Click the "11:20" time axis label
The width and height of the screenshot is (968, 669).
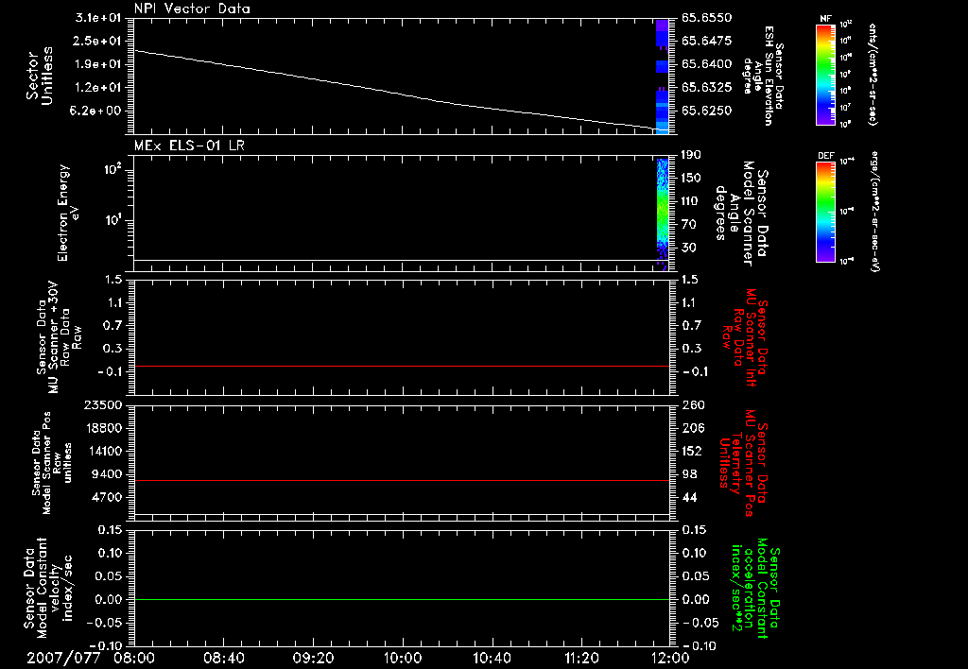pos(581,658)
